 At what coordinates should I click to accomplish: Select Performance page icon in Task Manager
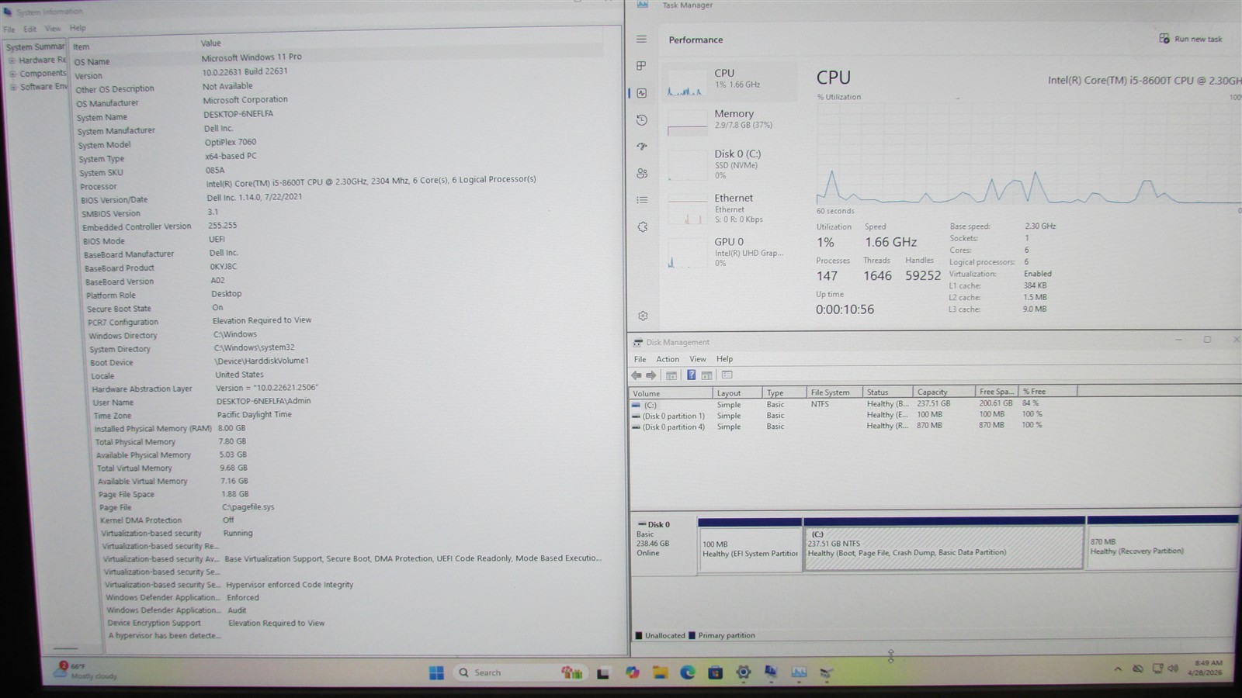tap(641, 93)
